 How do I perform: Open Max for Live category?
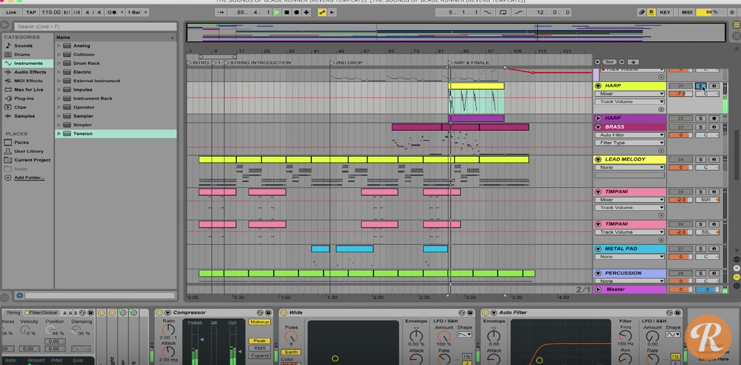point(29,90)
